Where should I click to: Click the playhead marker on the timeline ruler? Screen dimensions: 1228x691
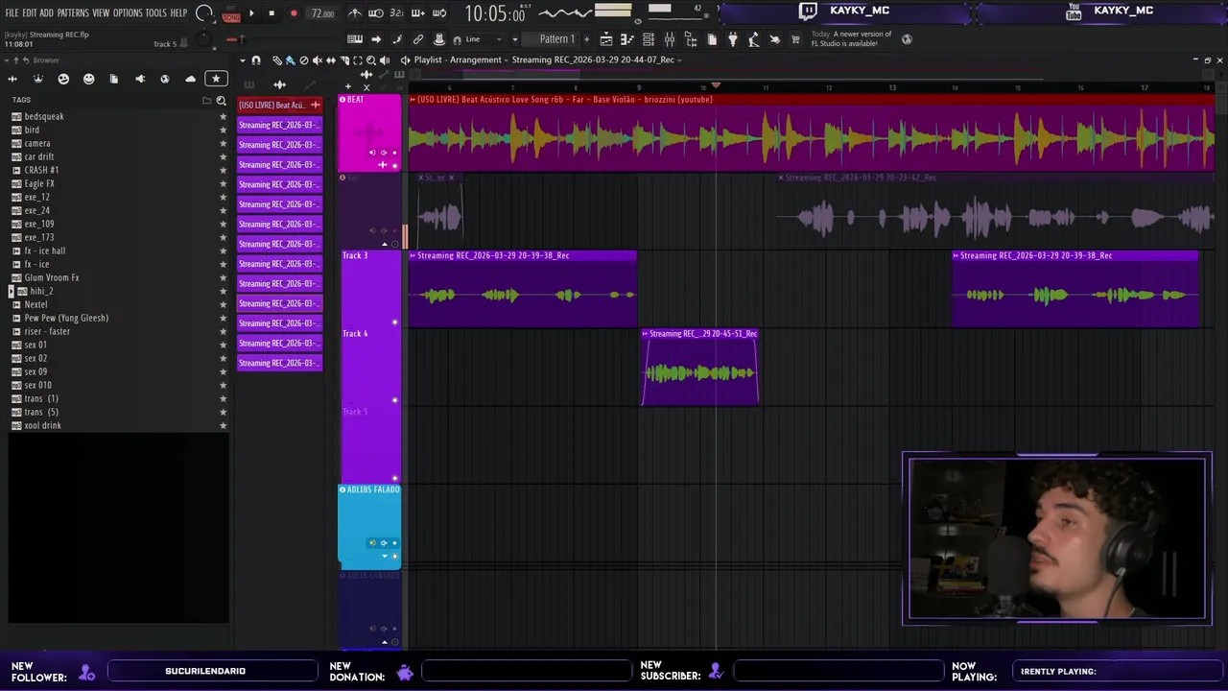(x=715, y=86)
